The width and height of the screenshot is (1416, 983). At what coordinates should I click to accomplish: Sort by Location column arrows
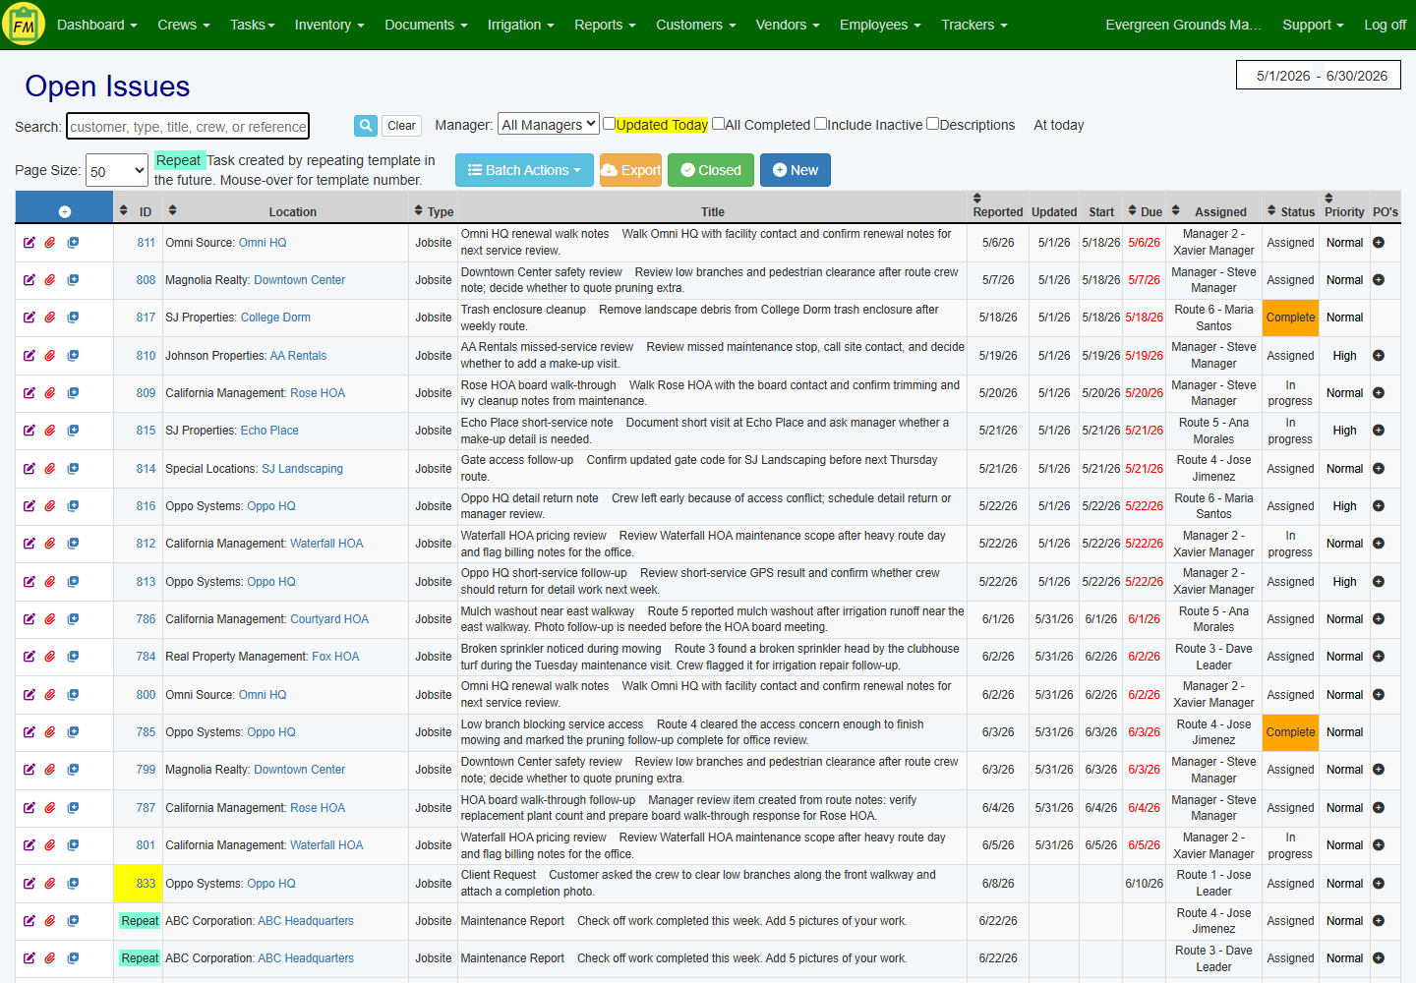[172, 210]
